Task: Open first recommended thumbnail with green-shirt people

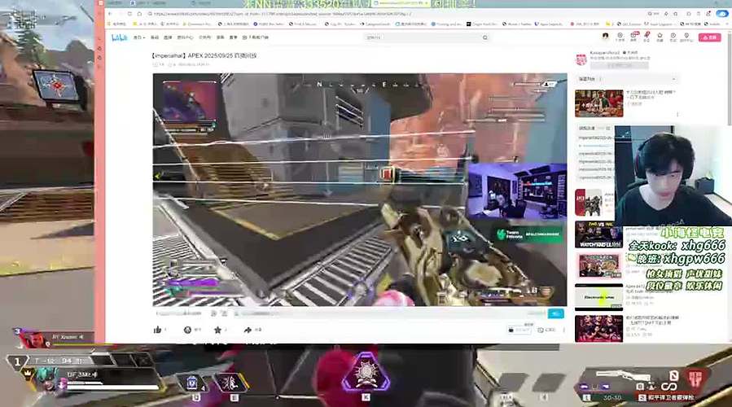Action: point(599,103)
